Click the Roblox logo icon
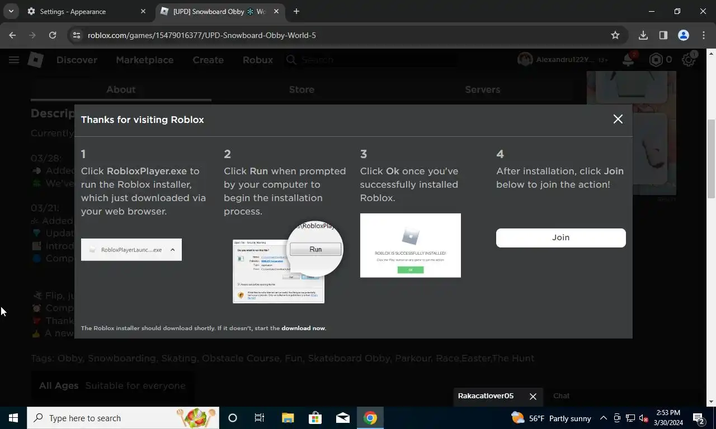 (x=36, y=60)
